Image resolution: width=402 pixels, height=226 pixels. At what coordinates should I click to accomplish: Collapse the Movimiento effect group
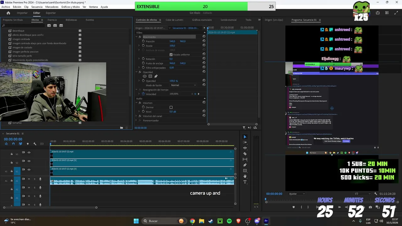click(137, 37)
